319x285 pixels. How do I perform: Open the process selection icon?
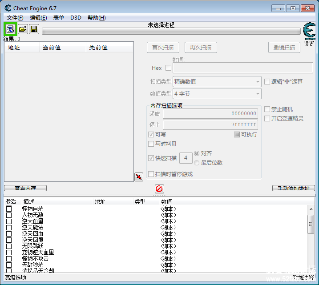[x=10, y=29]
